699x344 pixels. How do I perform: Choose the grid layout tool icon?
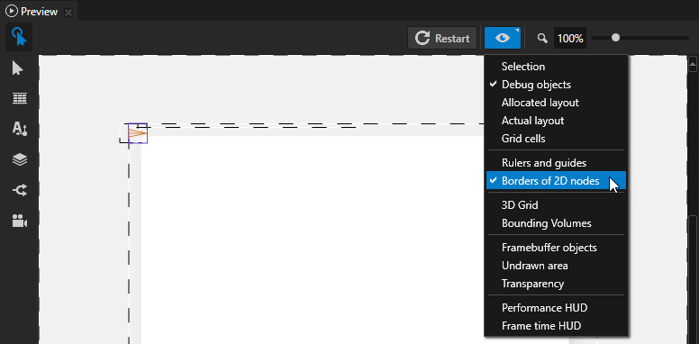coord(19,98)
